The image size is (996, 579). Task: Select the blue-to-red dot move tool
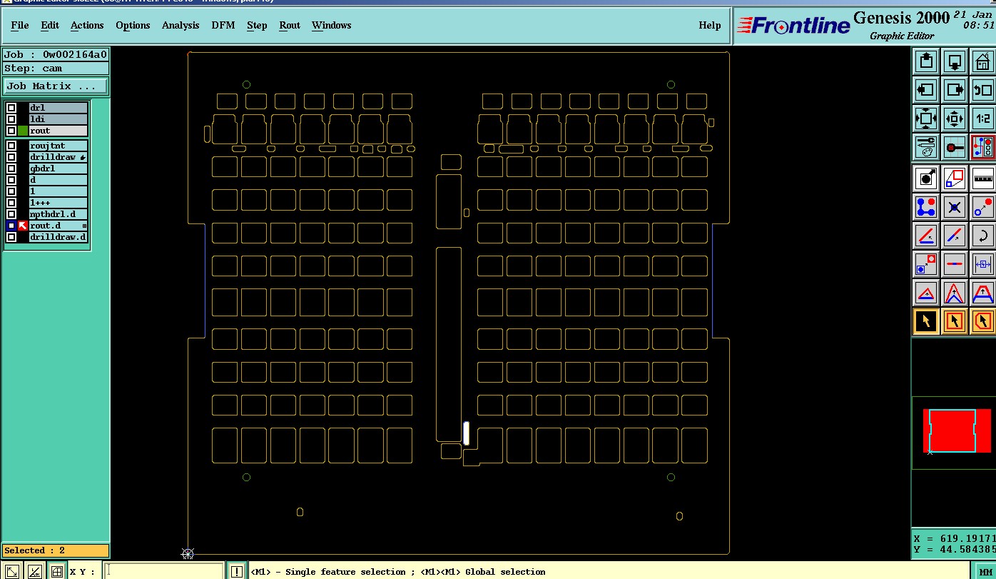click(982, 207)
